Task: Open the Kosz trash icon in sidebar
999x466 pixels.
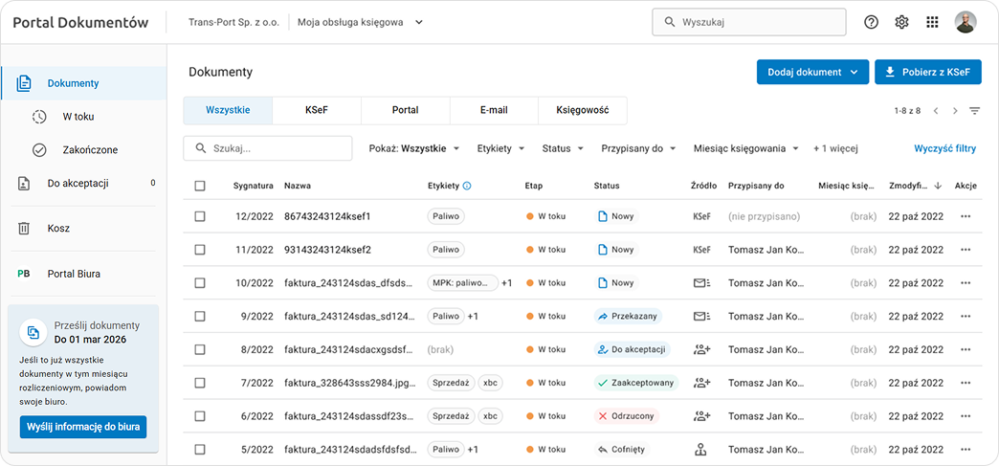Action: click(x=24, y=229)
